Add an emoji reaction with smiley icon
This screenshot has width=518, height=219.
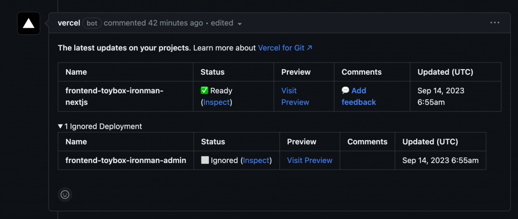point(65,194)
